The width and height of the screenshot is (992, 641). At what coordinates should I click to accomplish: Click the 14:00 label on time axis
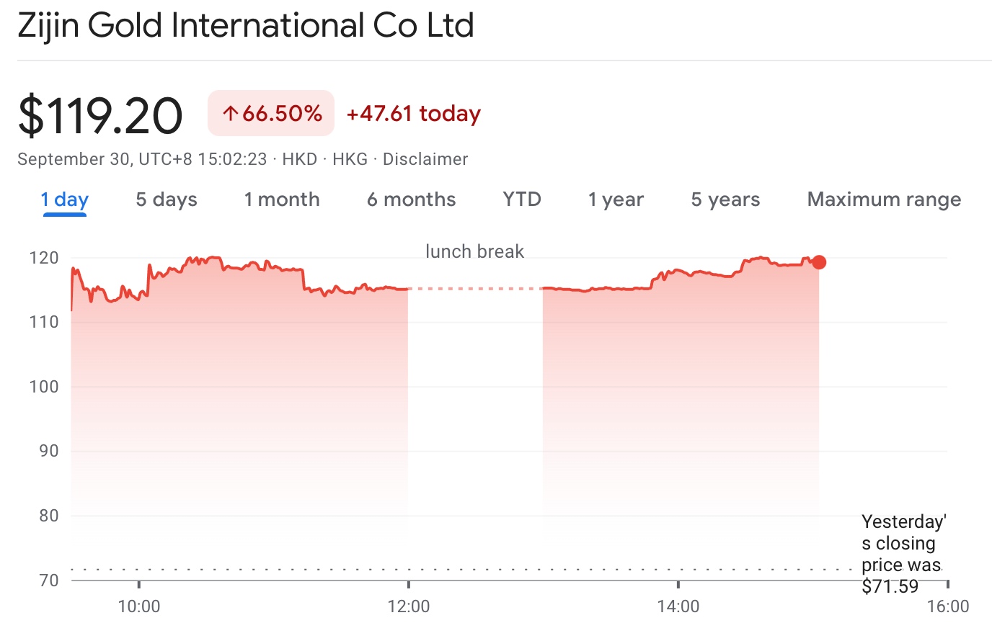[x=678, y=607]
